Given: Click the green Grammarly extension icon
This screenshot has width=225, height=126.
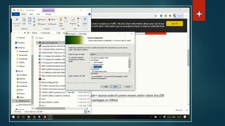Looking at the screenshot, I should pyautogui.click(x=161, y=16).
